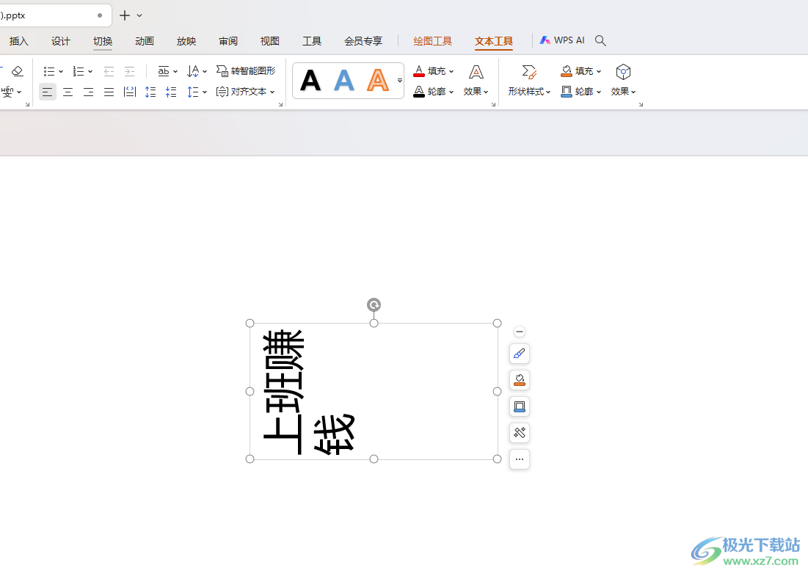Collapse floating toolbar with minus button
Image resolution: width=808 pixels, height=573 pixels.
click(x=520, y=332)
